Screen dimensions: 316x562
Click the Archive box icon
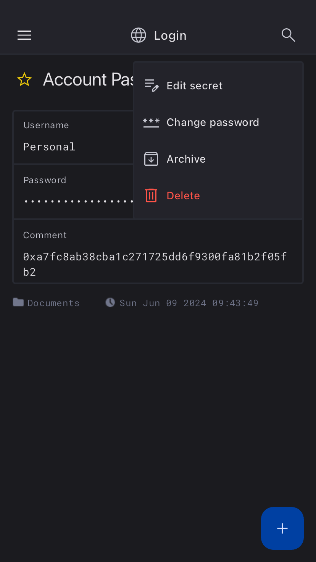[x=151, y=159]
